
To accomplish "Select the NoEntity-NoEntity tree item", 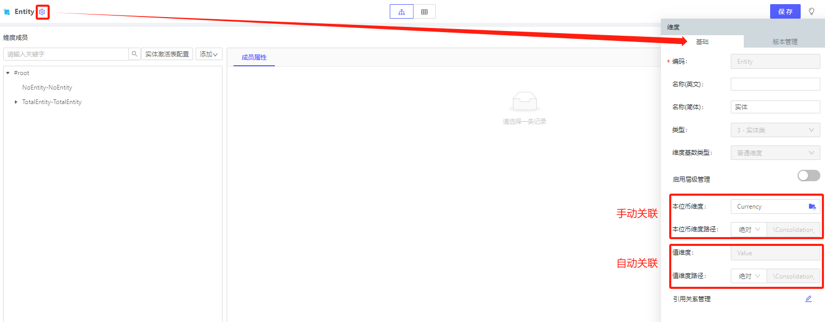I will click(47, 87).
